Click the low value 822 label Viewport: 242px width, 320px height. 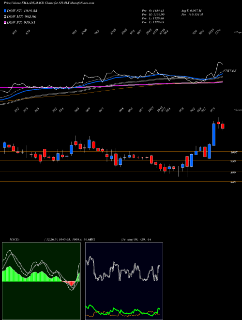[x=55, y=110]
